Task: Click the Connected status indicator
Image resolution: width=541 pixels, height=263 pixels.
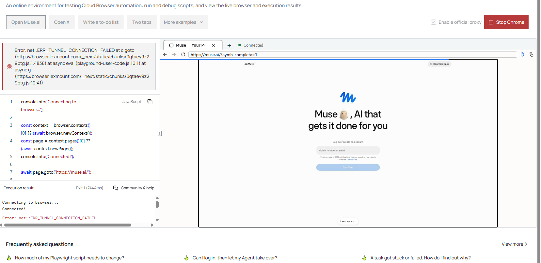Action: click(x=251, y=45)
